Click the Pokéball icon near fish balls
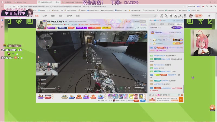The image size is (217, 122). (114, 101)
